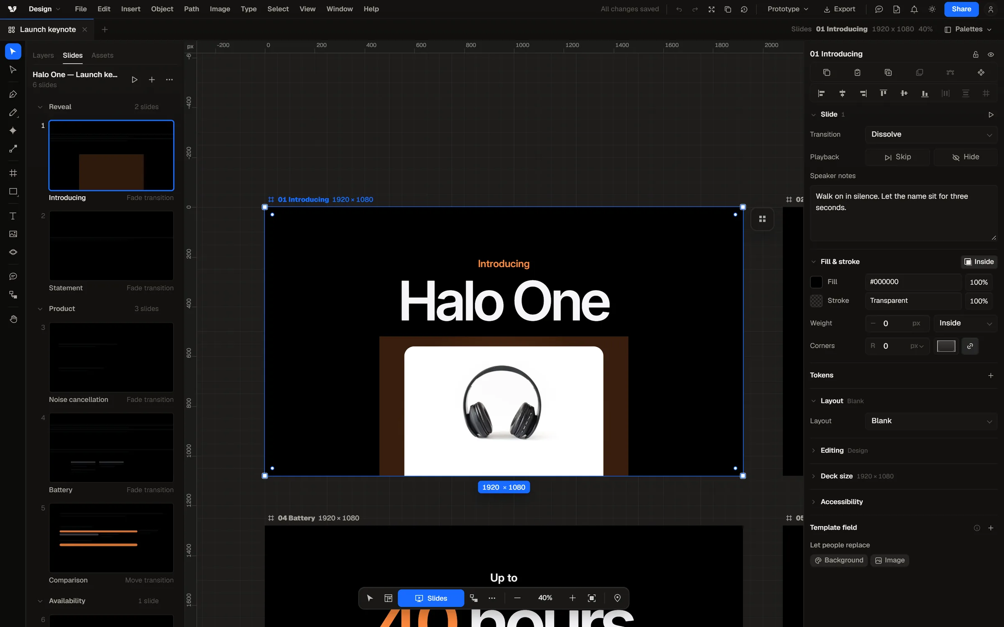Open the deck more options menu
The height and width of the screenshot is (627, 1004).
pos(169,79)
